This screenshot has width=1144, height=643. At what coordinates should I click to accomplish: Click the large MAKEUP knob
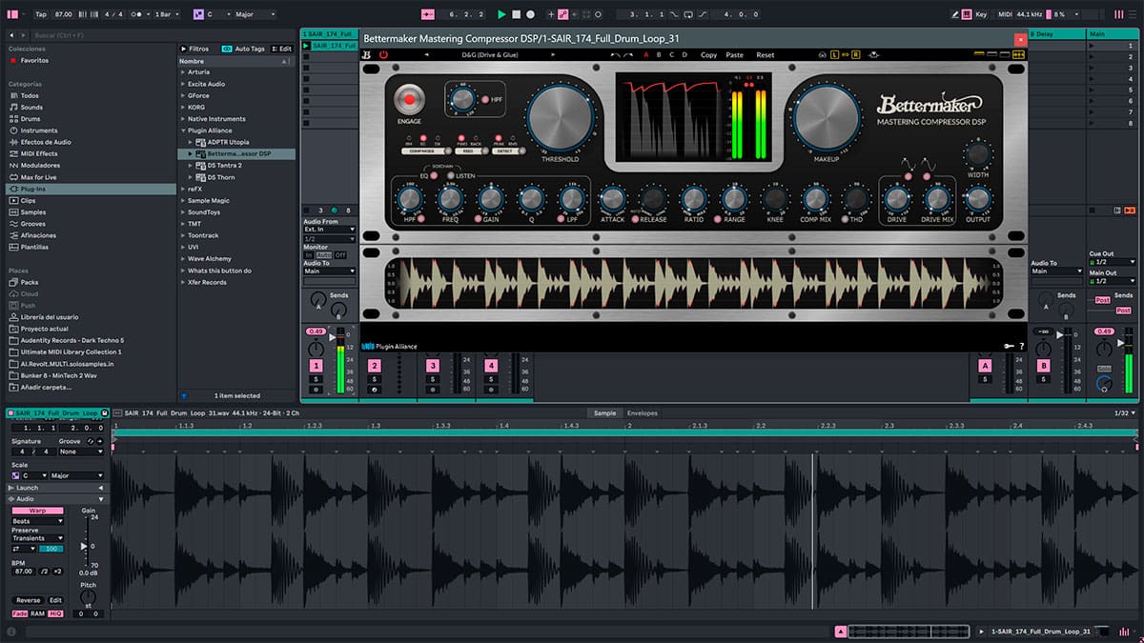pos(826,117)
